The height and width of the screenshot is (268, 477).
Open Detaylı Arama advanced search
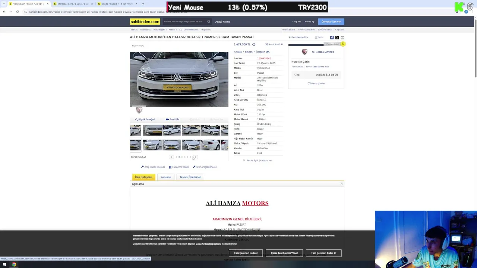point(222,22)
